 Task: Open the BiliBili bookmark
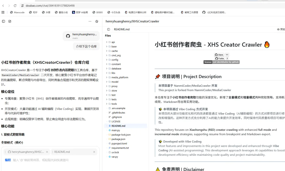coord(98,12)
